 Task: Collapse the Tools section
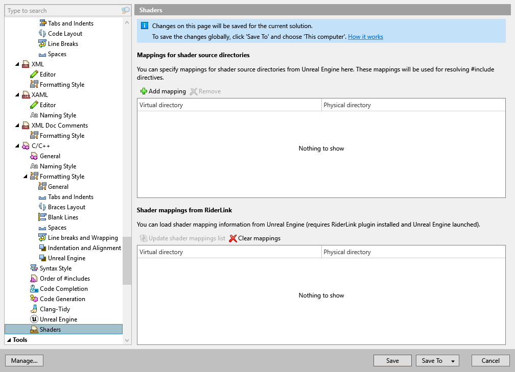coord(8,339)
